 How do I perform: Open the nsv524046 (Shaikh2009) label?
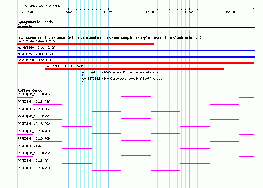(37, 41)
